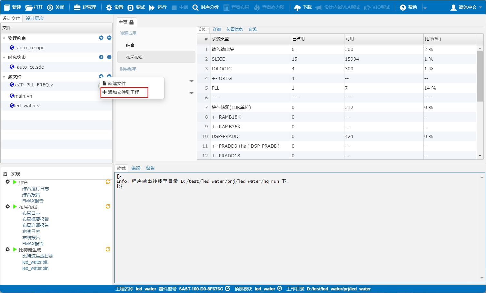Click the refresh icon beside 综合

coord(108,182)
